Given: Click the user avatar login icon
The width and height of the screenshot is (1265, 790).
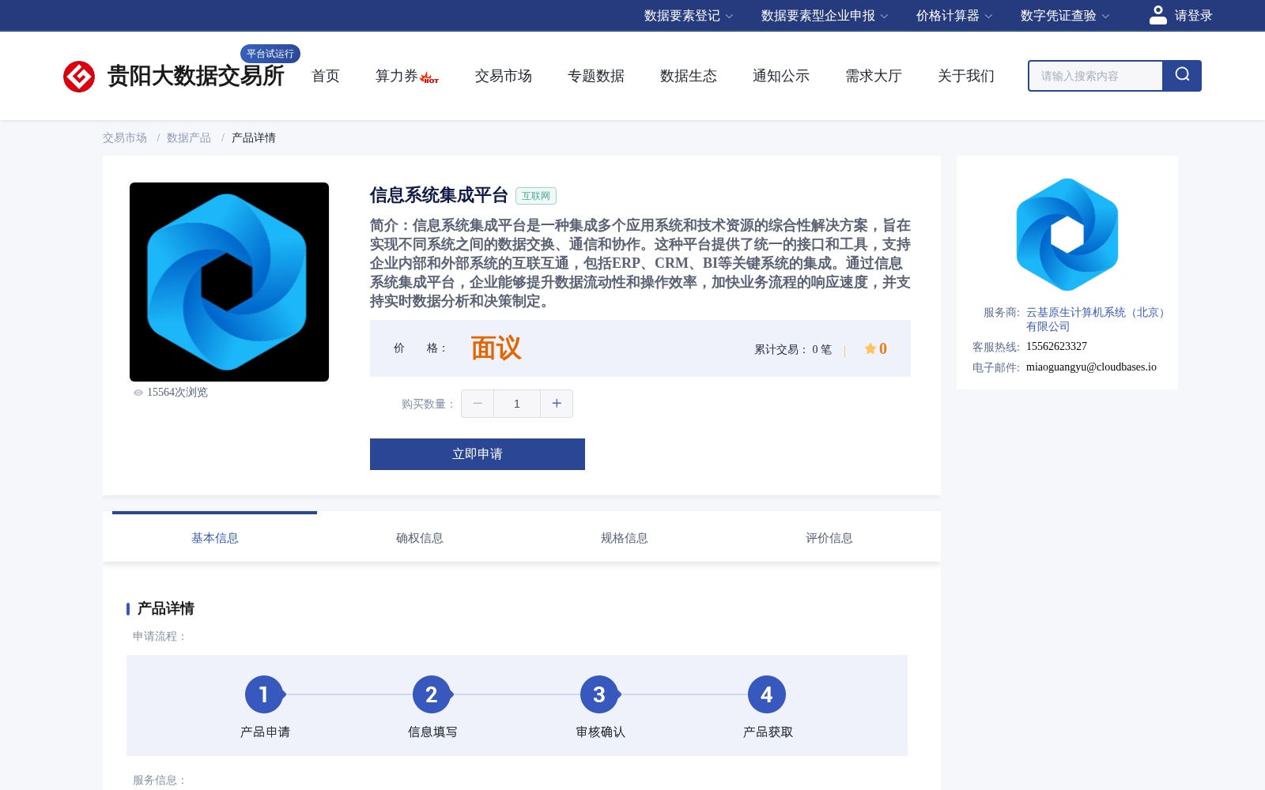Looking at the screenshot, I should pos(1157,15).
